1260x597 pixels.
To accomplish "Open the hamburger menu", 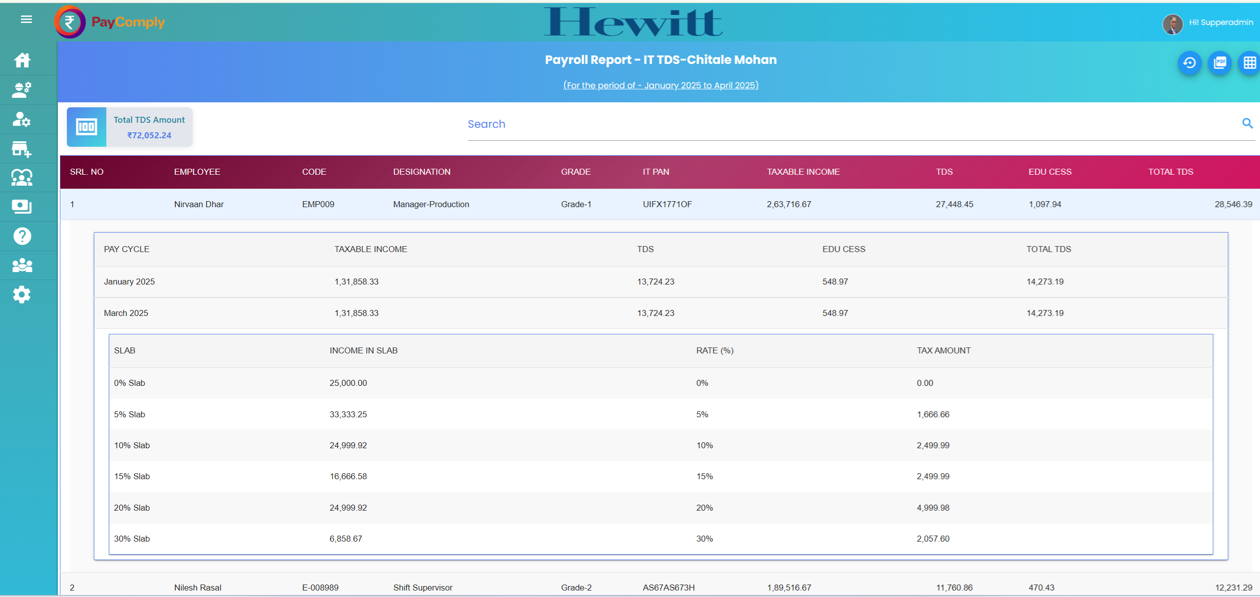I will (x=26, y=19).
